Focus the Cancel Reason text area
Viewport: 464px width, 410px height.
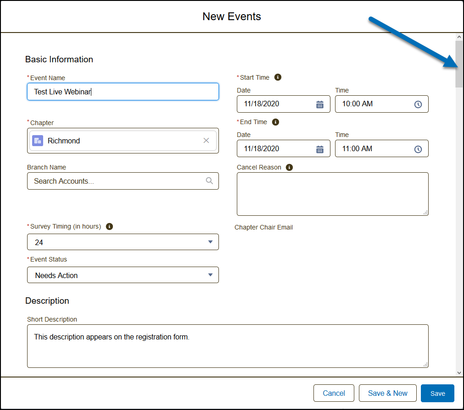(x=332, y=193)
